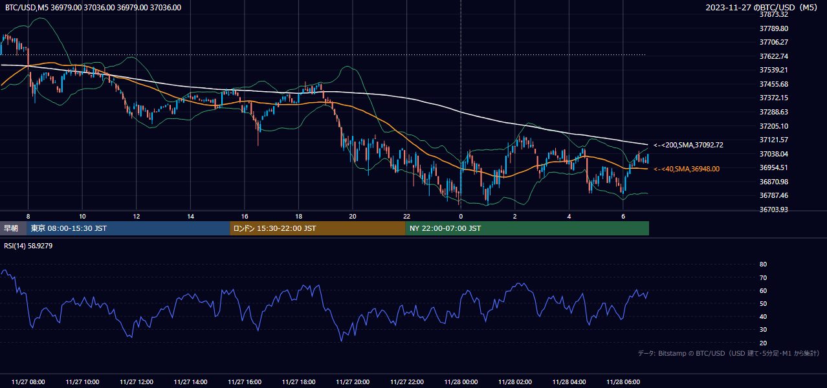Click the RSI axis level 30
The width and height of the screenshot is (827, 388).
763,330
